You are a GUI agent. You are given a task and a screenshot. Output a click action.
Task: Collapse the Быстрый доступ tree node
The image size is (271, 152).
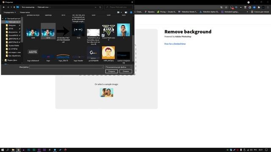point(3,19)
